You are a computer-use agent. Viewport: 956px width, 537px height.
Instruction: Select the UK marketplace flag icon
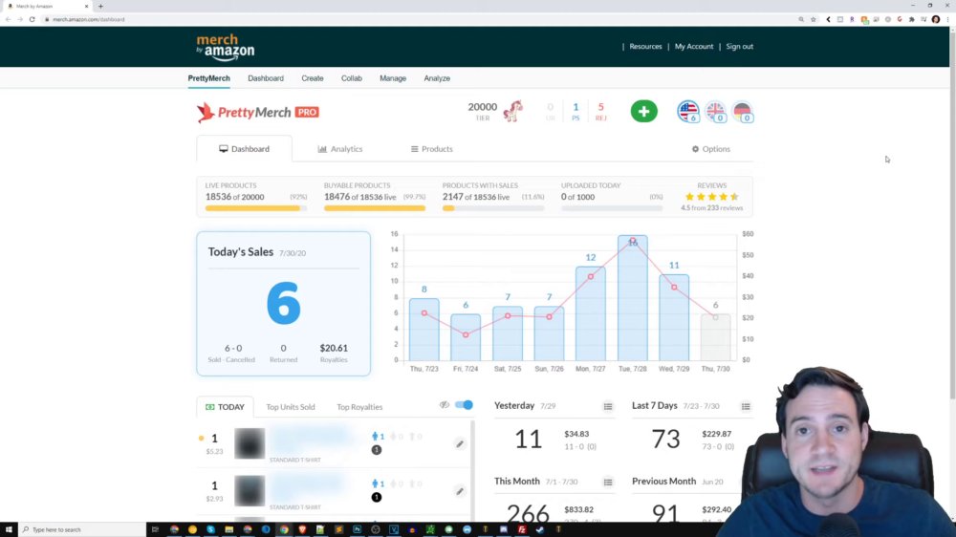[x=715, y=112]
